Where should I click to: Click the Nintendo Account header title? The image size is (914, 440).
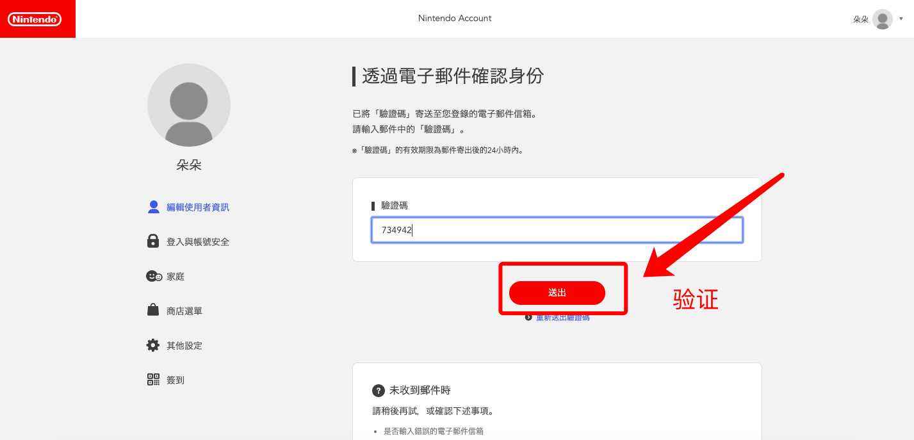pos(455,19)
